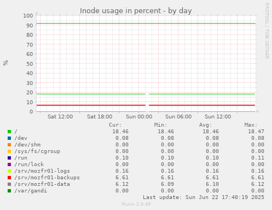The width and height of the screenshot is (272, 210).
Task: Click the 50 y-axis label
Action: point(30,64)
